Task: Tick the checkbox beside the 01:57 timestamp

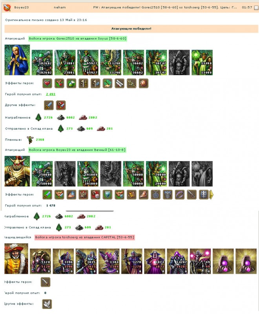Action: click(256, 7)
